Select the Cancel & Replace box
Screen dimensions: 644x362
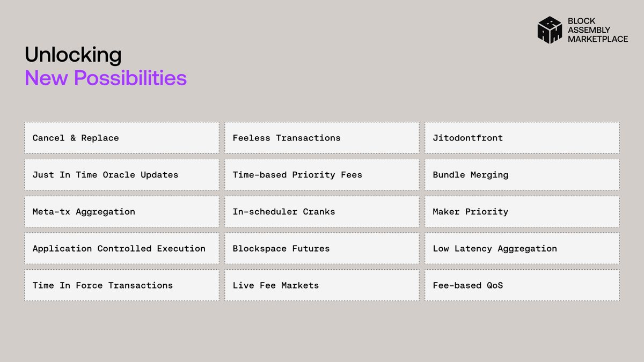(122, 138)
